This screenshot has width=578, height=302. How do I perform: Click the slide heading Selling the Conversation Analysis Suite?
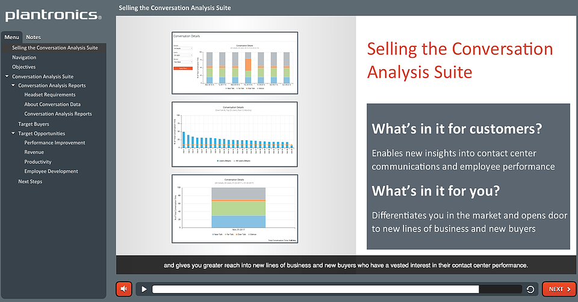point(459,60)
